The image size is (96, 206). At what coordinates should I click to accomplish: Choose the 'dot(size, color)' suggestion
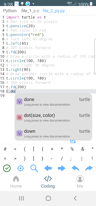coord(53,118)
